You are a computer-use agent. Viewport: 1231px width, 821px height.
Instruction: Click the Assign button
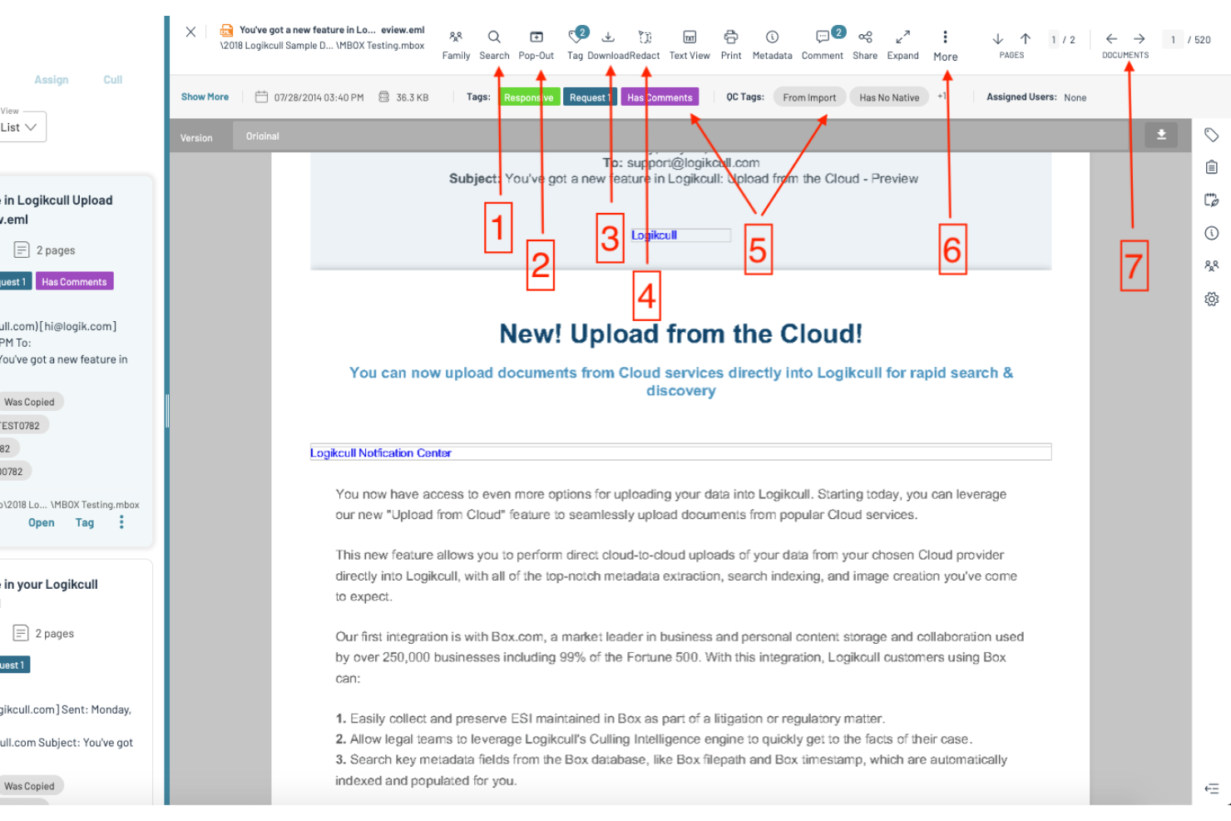coord(52,80)
